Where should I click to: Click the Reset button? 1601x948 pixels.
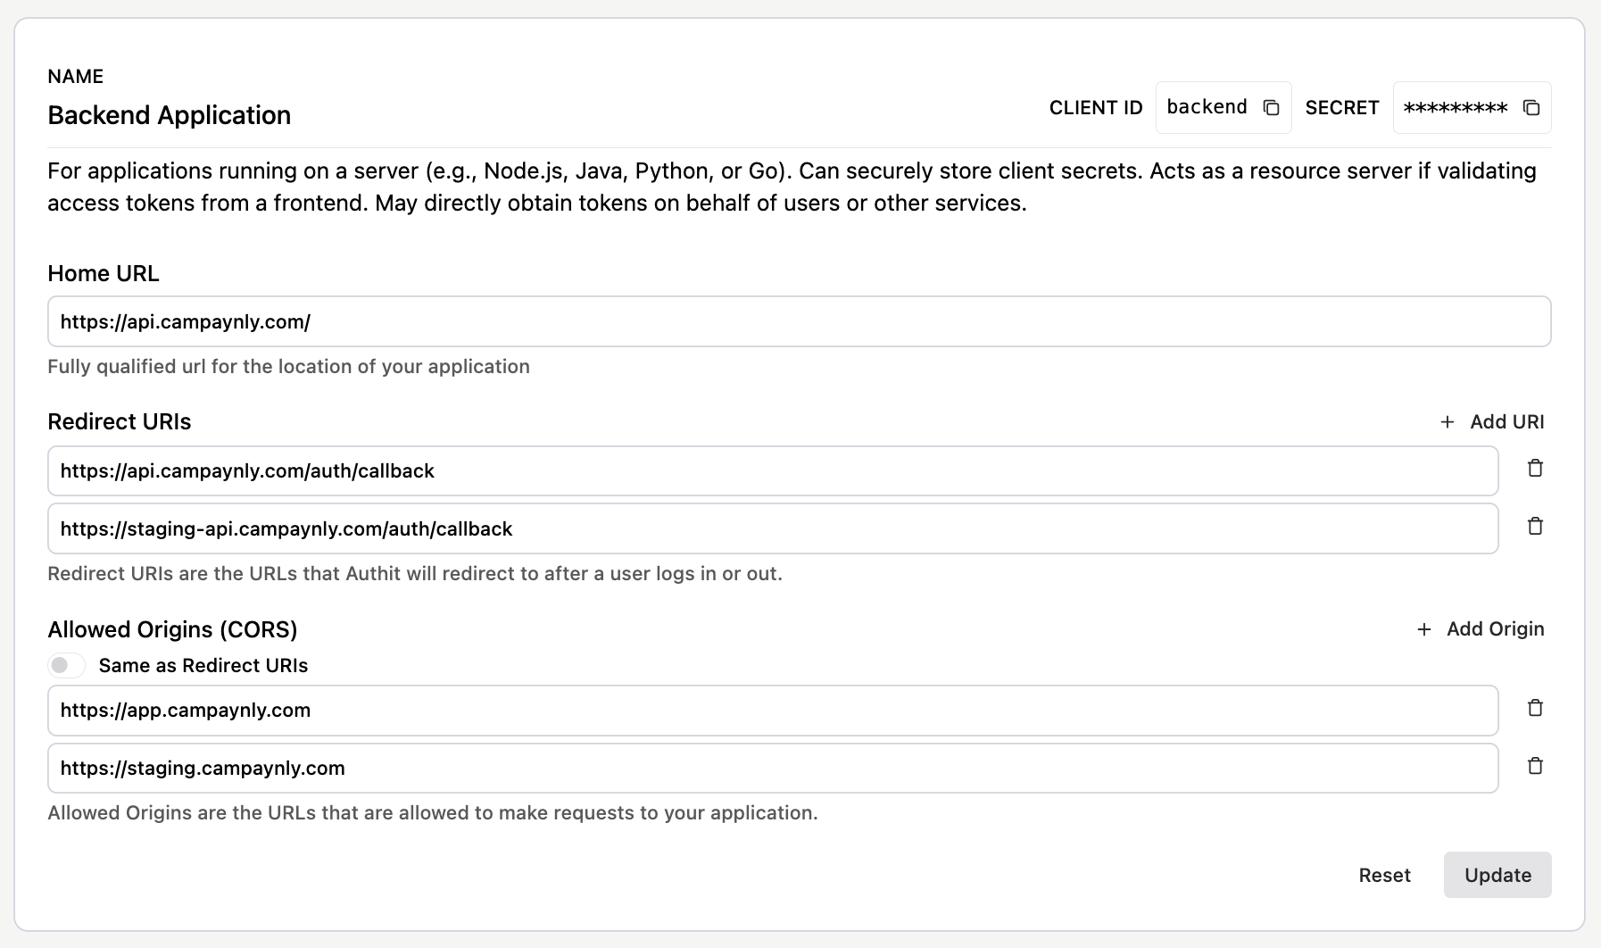click(1384, 875)
